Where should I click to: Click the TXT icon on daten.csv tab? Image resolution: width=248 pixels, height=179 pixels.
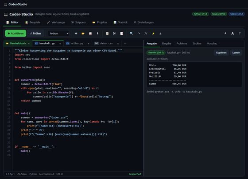[x=97, y=43]
